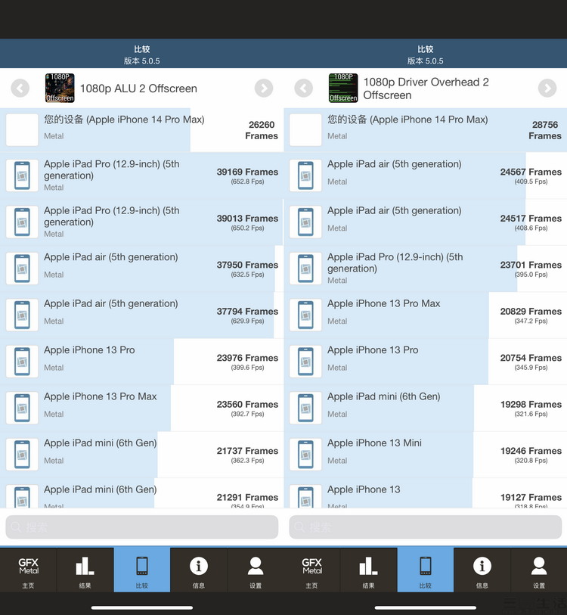Open results tab (结果) in right panel
This screenshot has width=567, height=615.
369,570
